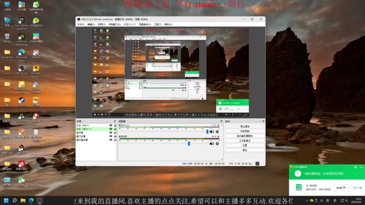Click 桌面音频 volume slider handle
This screenshot has height=205, width=365.
pyautogui.click(x=189, y=143)
